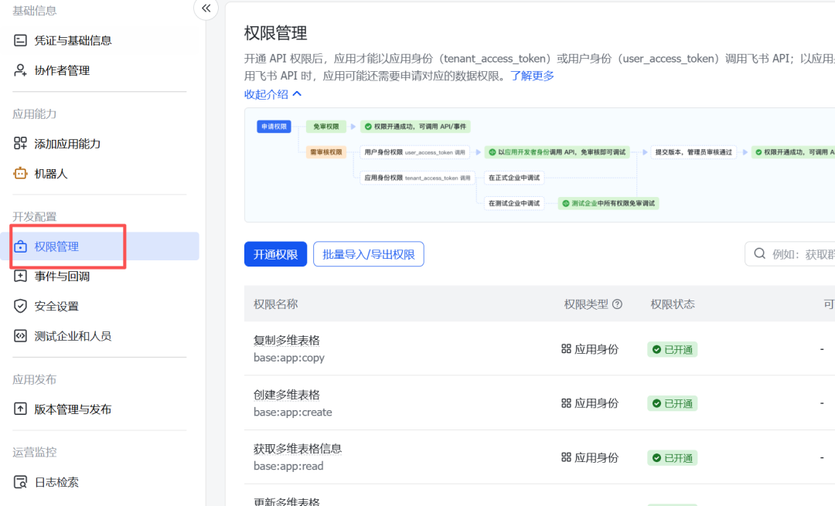
Task: Open the 了解更多 link
Action: tap(532, 76)
